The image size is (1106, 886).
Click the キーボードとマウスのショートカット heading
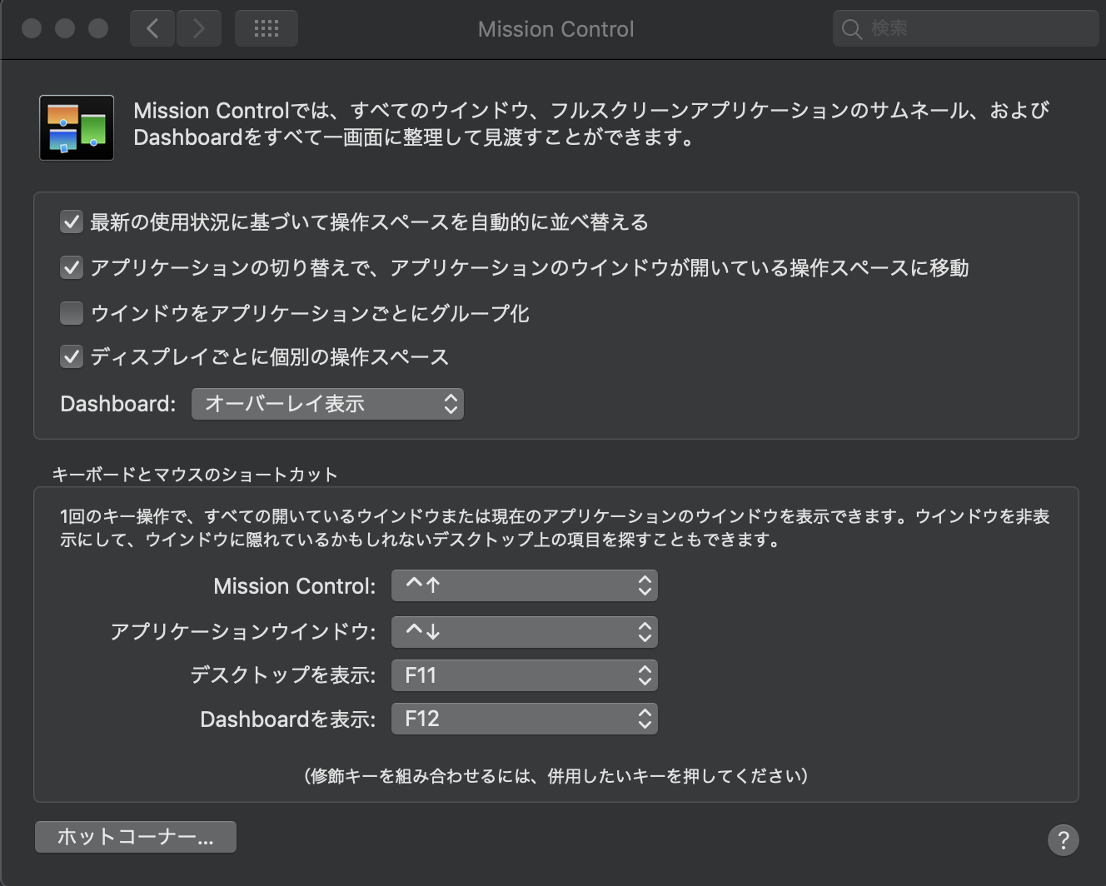[x=195, y=475]
